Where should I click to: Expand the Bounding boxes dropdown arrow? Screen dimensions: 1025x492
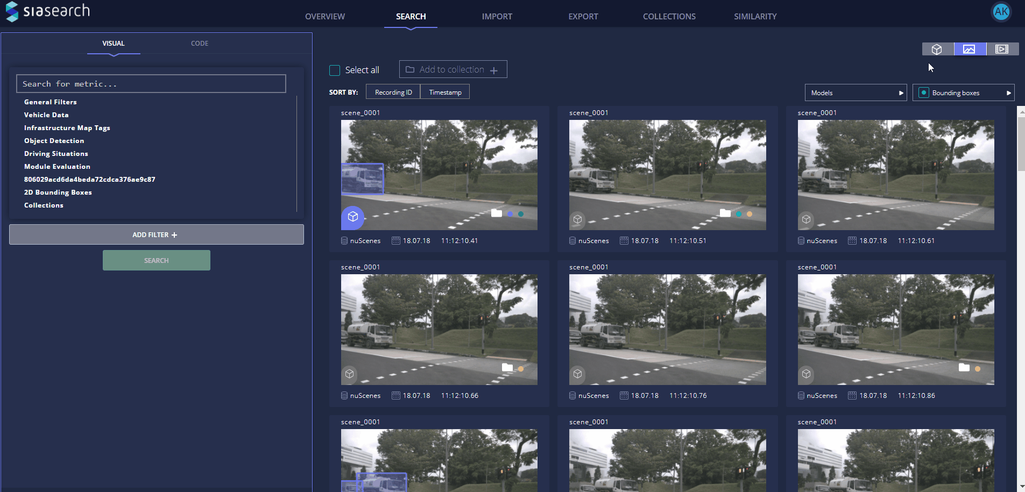[x=1009, y=93]
